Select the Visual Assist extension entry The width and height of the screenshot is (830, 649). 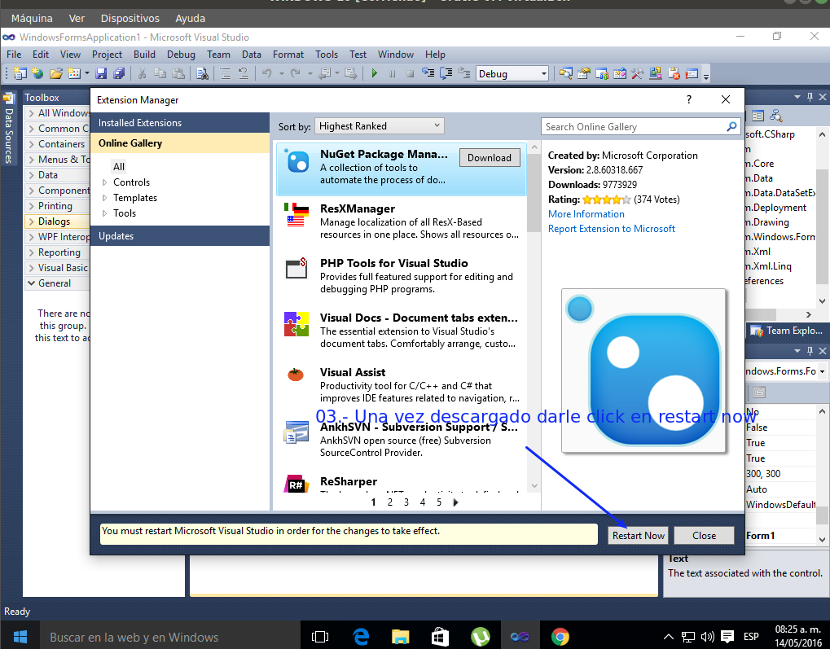tap(402, 385)
